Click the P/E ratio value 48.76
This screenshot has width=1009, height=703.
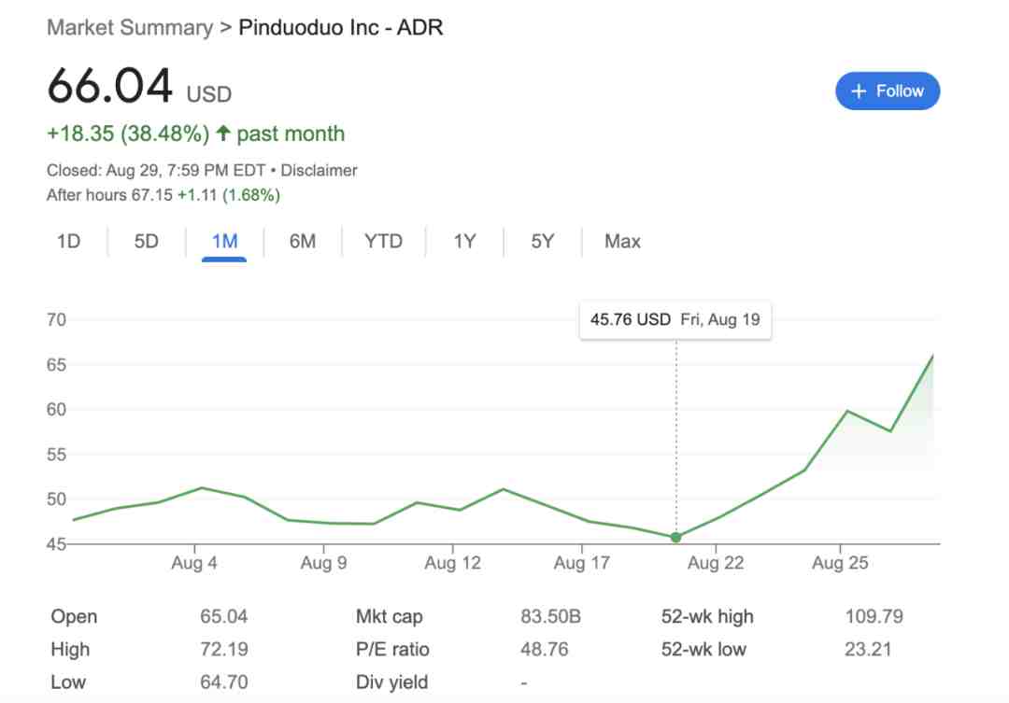[x=544, y=649]
